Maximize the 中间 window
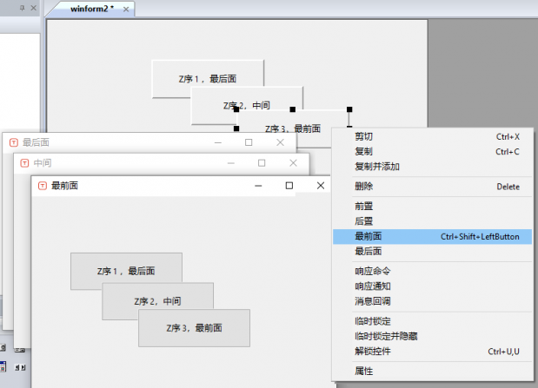Viewport: 538px width, 388px height. pyautogui.click(x=262, y=163)
